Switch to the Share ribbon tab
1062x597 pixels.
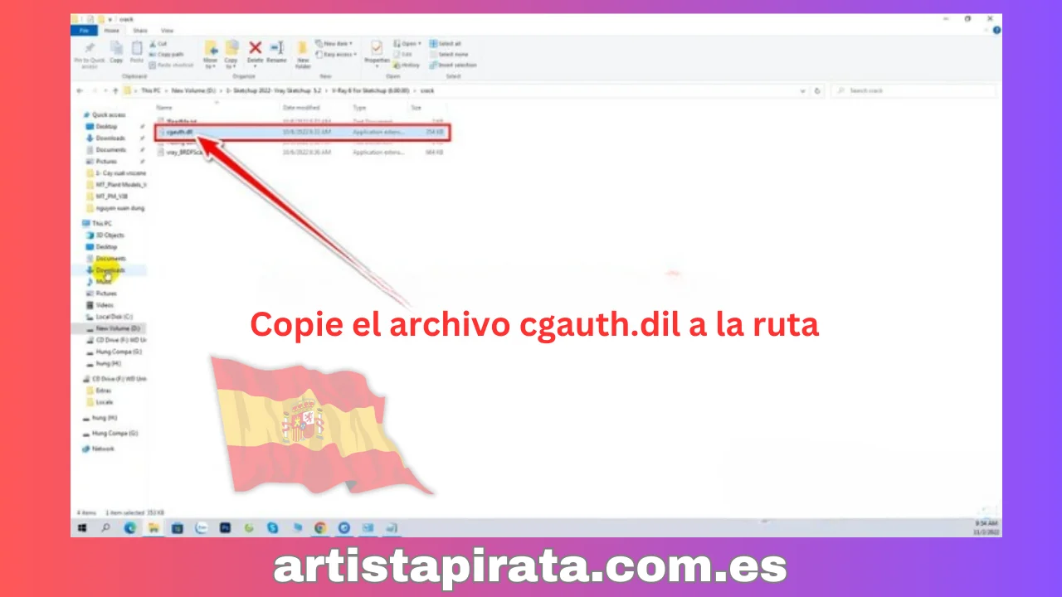[140, 30]
